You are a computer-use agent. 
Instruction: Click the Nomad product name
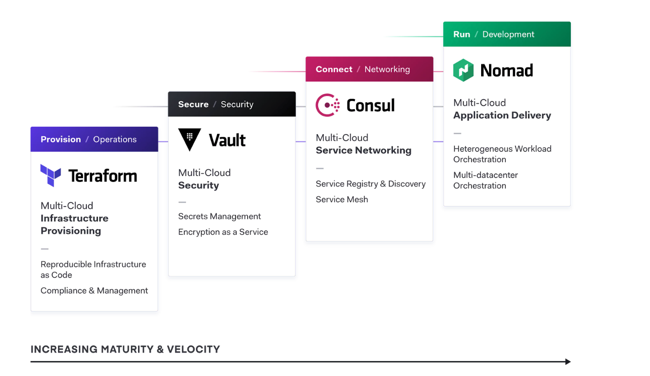(x=507, y=70)
